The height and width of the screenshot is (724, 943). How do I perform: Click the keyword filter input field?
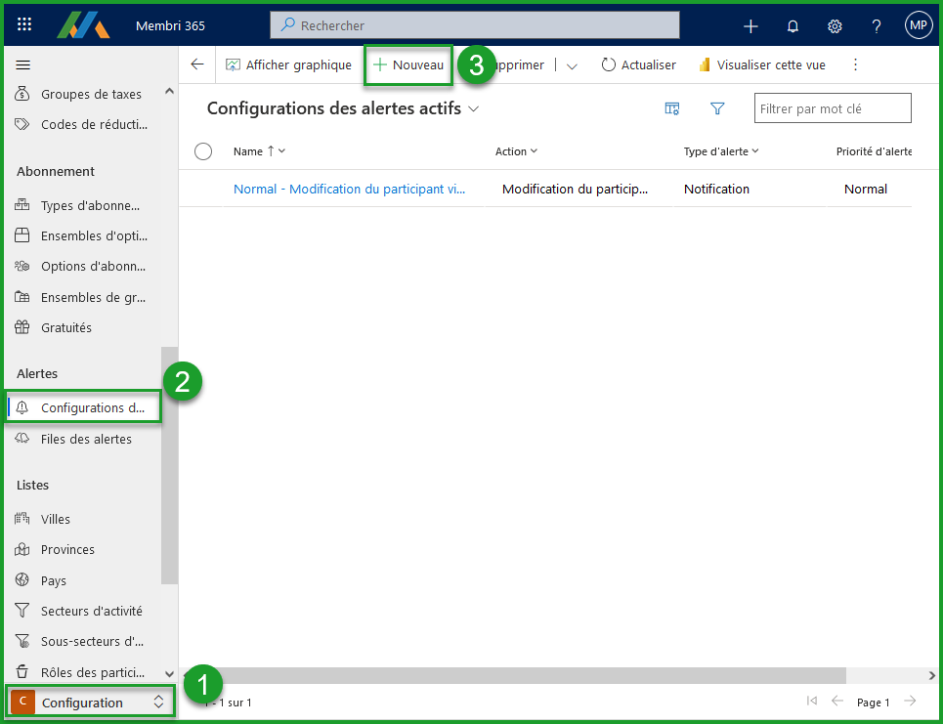[x=832, y=108]
